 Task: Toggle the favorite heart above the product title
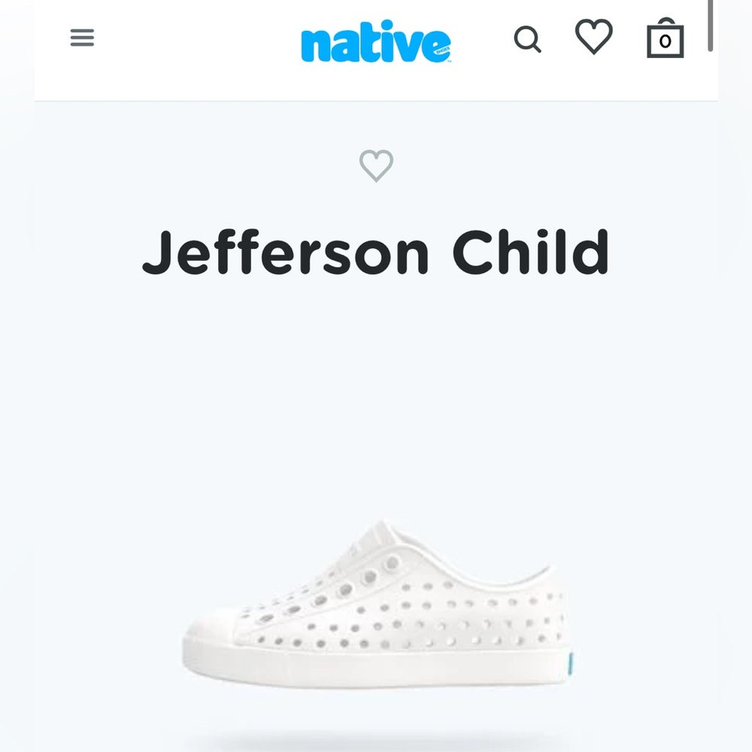tap(377, 167)
